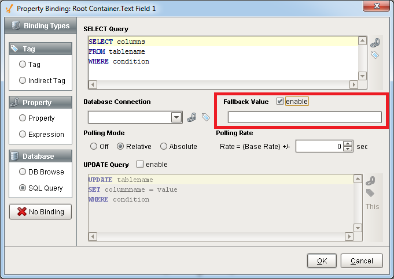Image resolution: width=394 pixels, height=279 pixels.
Task: Click the red X No Binding icon
Action: [21, 212]
